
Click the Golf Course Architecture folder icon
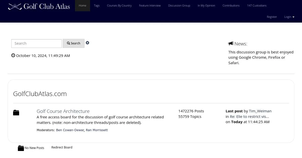[16, 113]
